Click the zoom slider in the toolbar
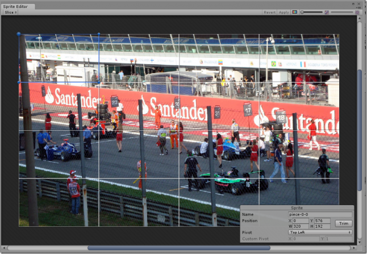The image size is (367, 254). point(312,12)
